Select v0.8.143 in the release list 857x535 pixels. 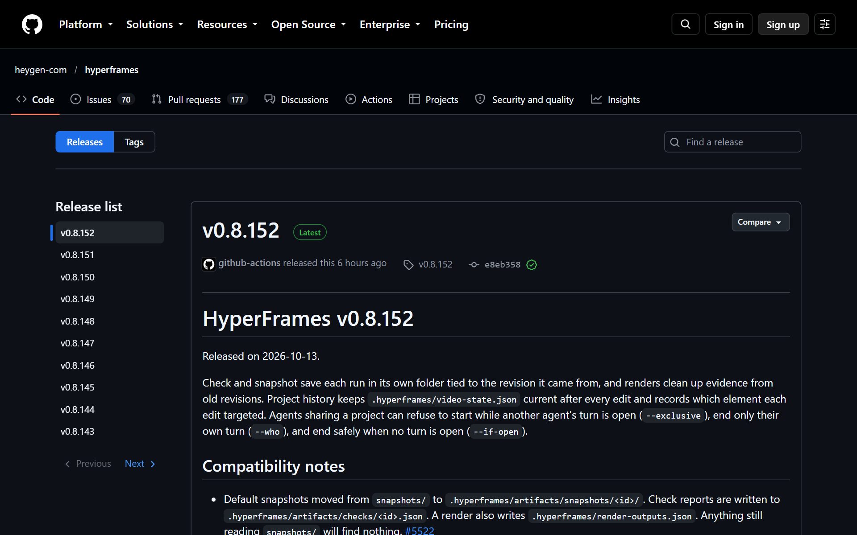click(109, 431)
